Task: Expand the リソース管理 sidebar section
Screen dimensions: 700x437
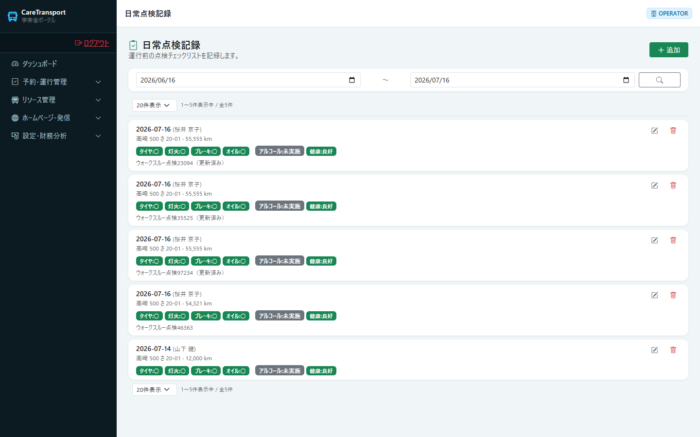Action: pos(58,100)
